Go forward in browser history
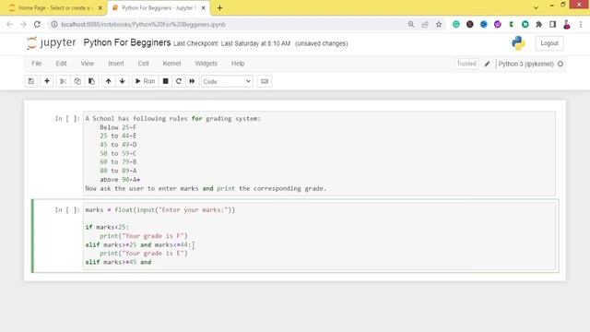 [23, 25]
